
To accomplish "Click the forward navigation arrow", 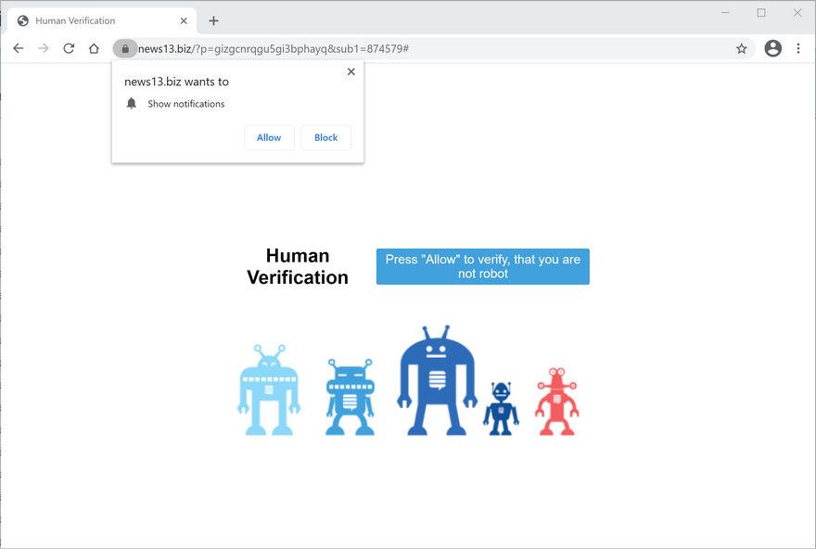I will [43, 47].
